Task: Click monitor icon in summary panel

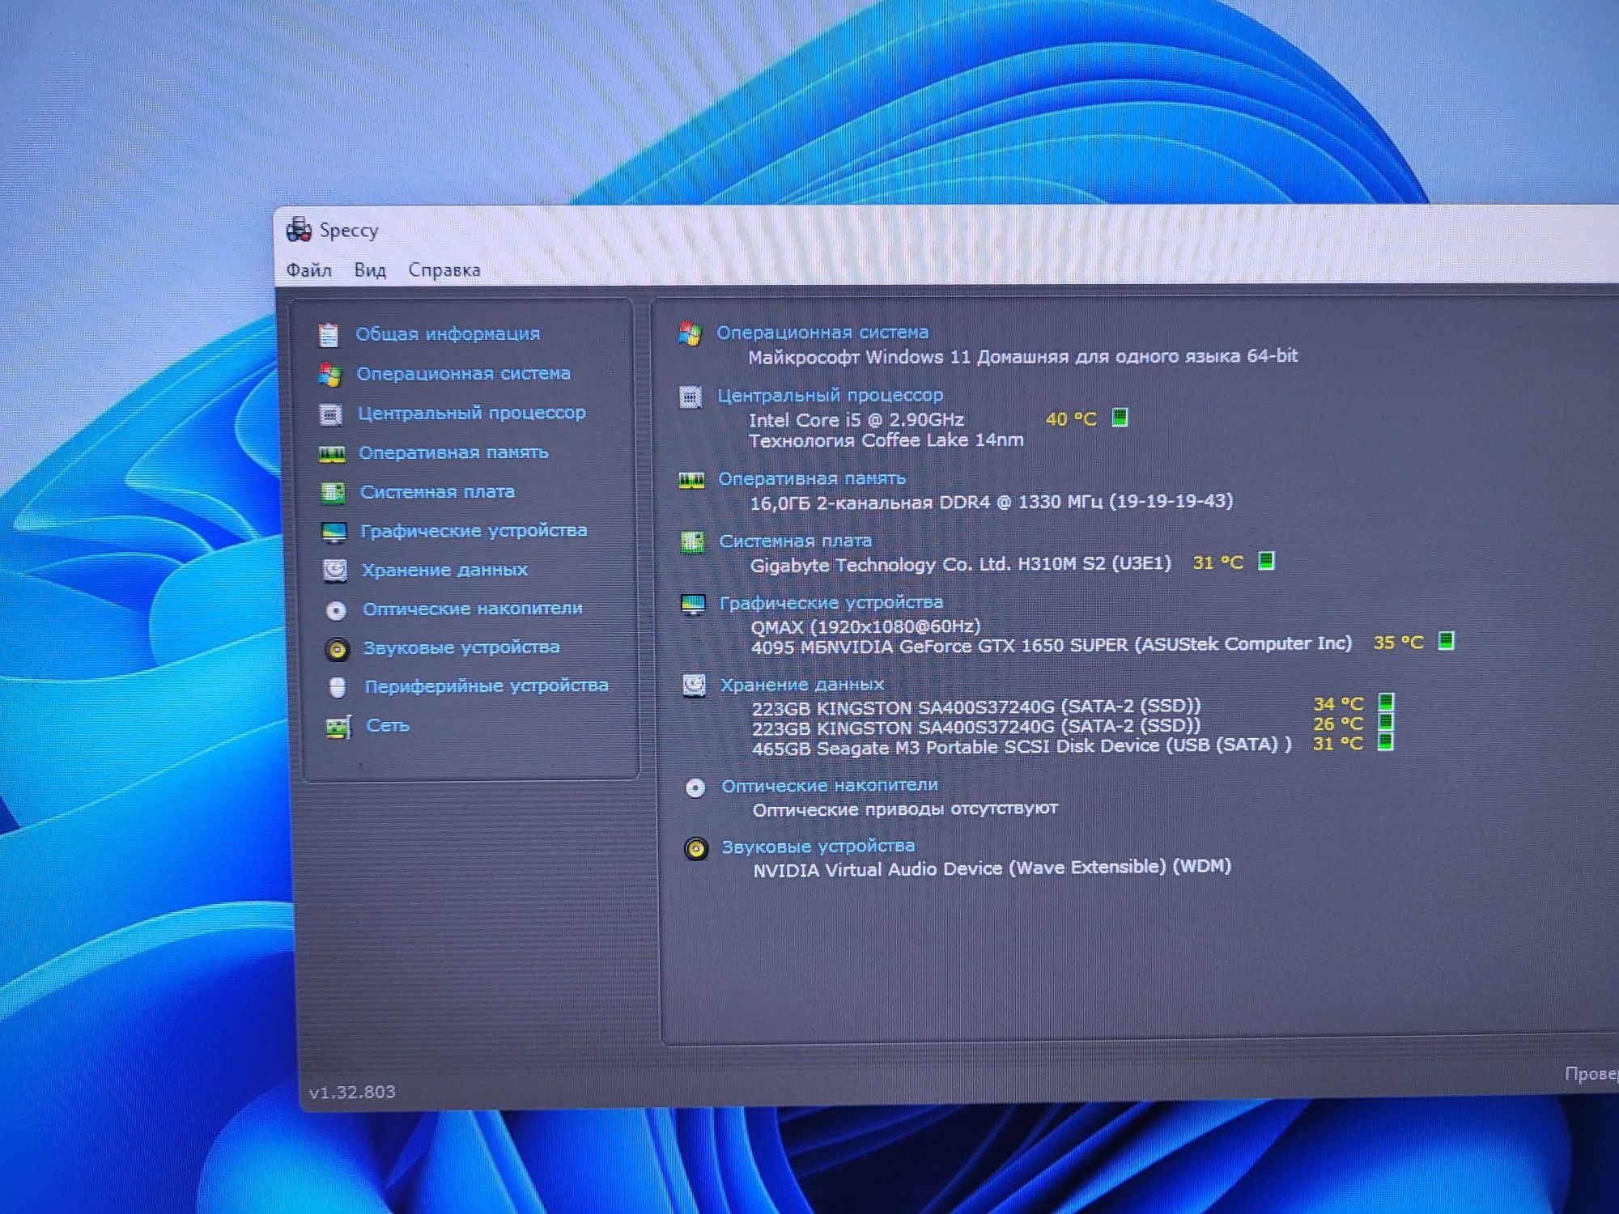Action: pyautogui.click(x=693, y=605)
